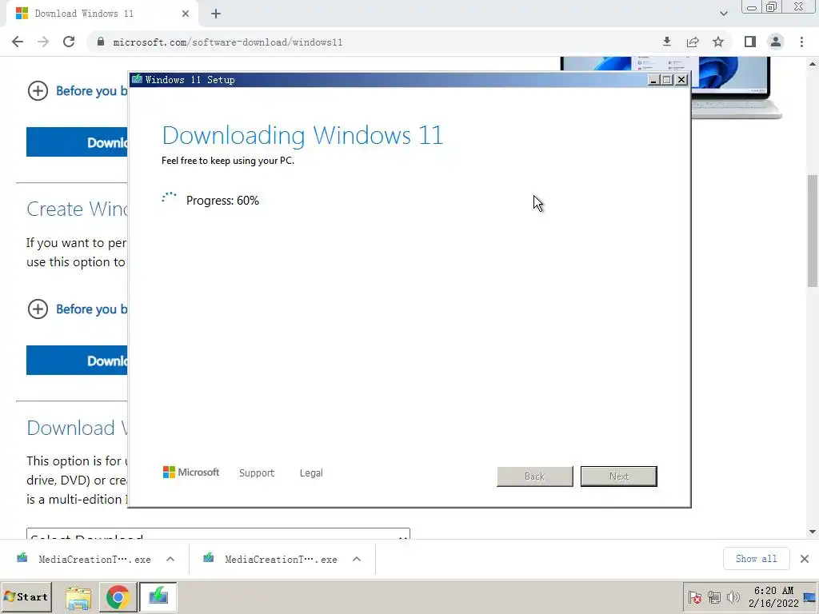
Task: Click the Chrome window minimize button
Action: point(752,6)
